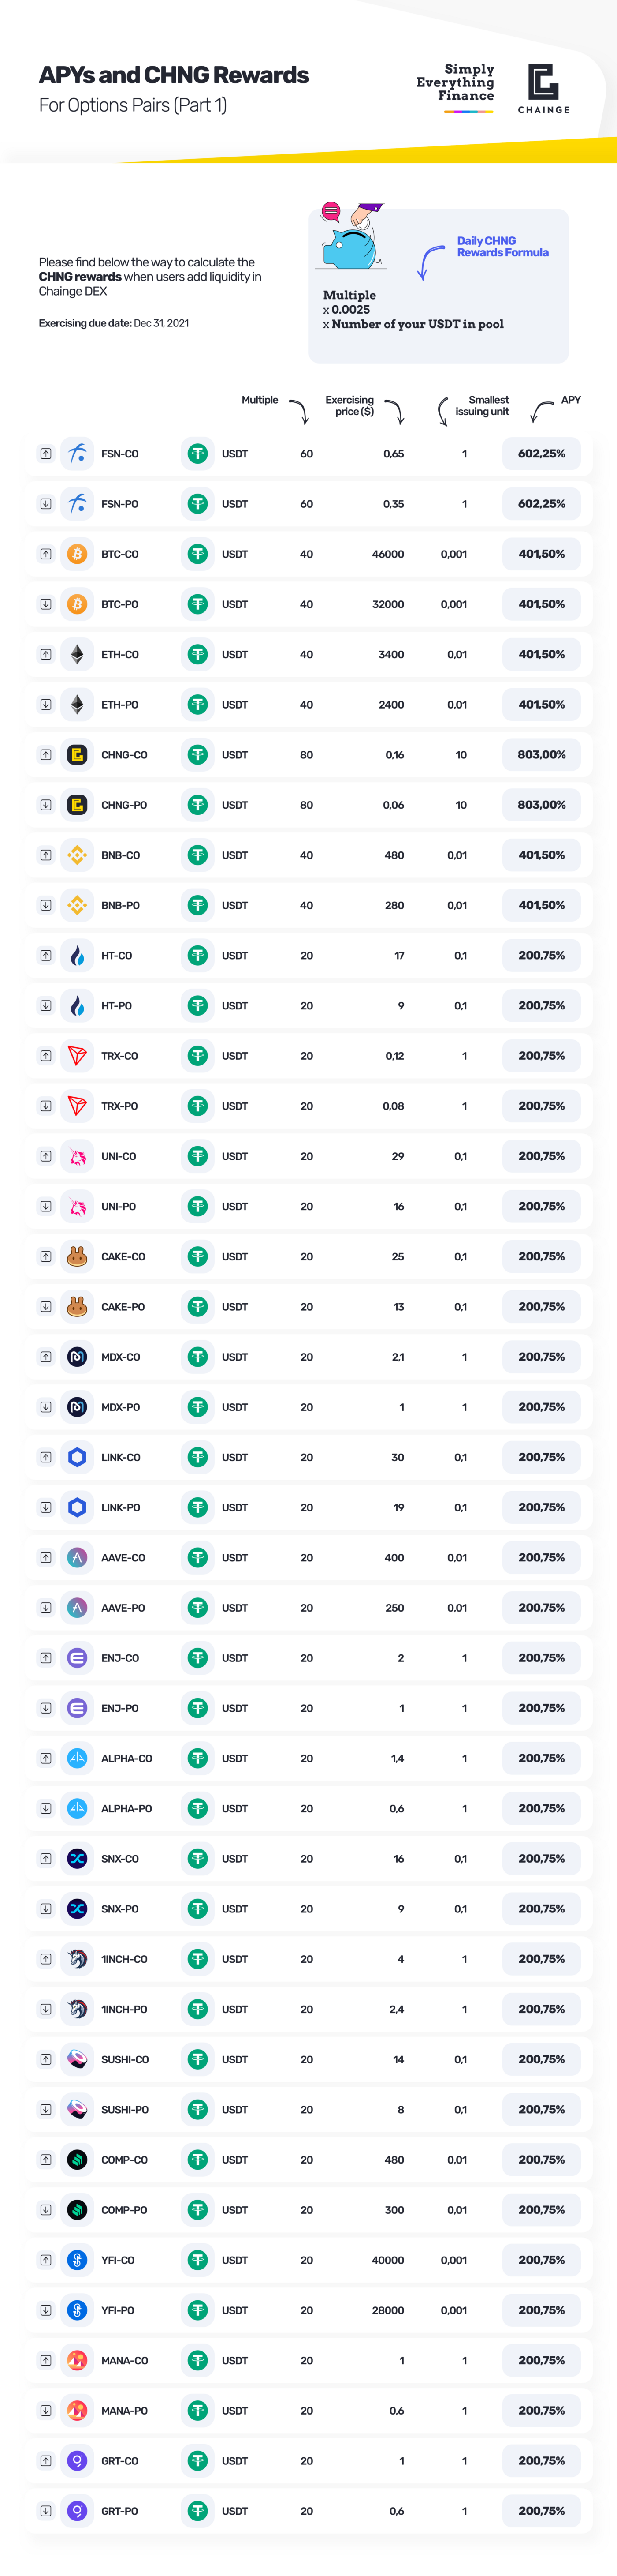Image resolution: width=617 pixels, height=2576 pixels.
Task: Expand the arrow next to Multiple header
Action: pyautogui.click(x=300, y=411)
